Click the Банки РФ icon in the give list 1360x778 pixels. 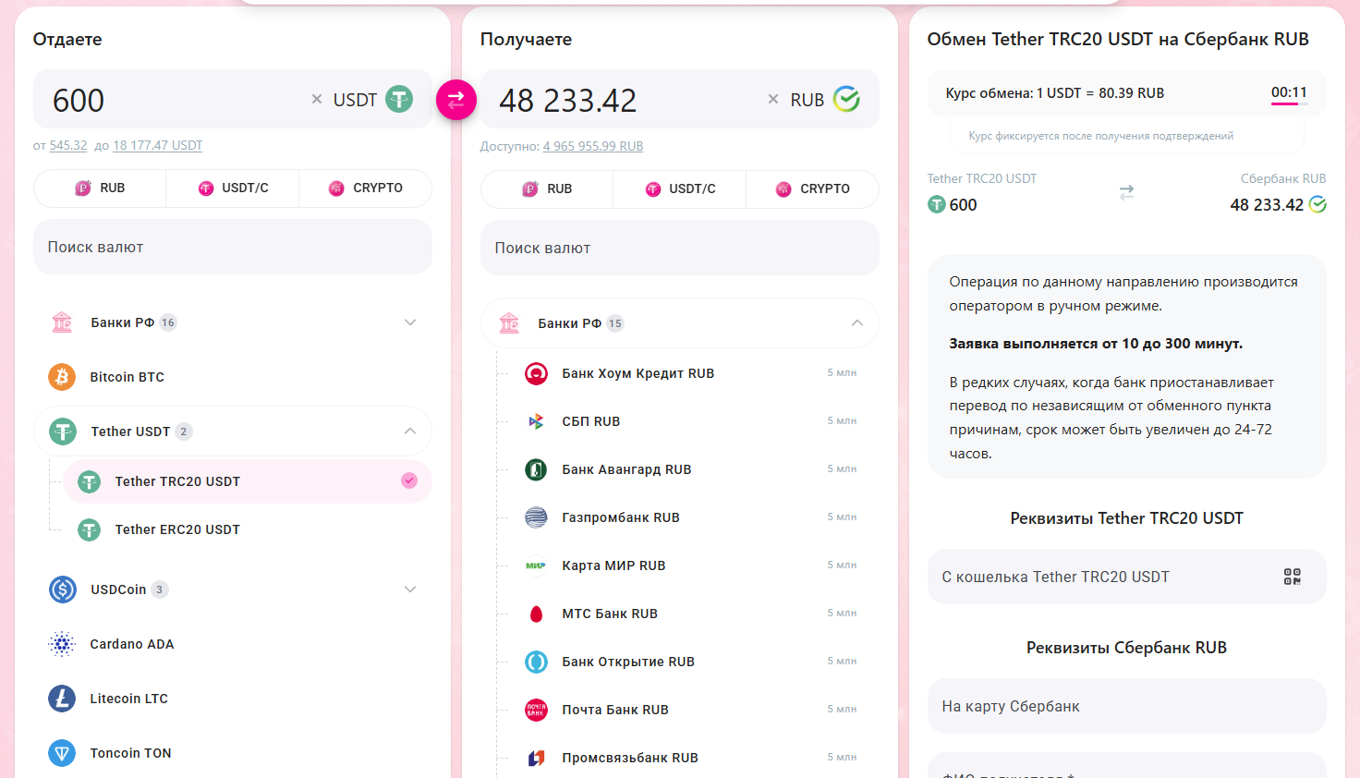coord(62,322)
